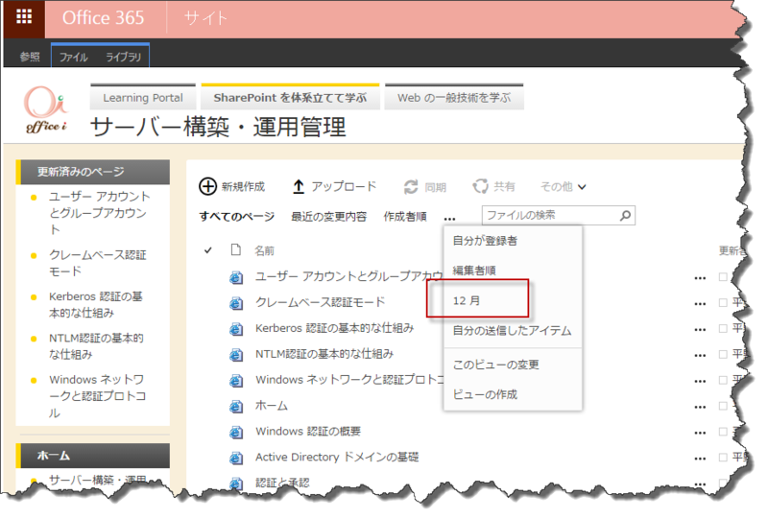Click the サーバー構築・運用管理 page title
This screenshot has width=768, height=519.
219,127
